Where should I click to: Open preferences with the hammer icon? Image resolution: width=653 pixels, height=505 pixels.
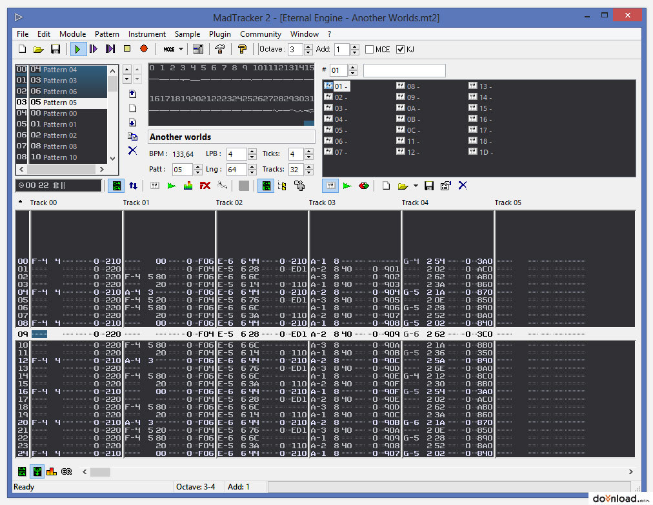tap(220, 49)
